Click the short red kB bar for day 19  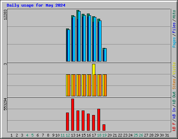point(104,128)
